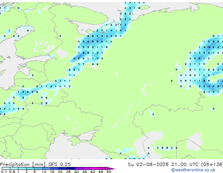The image size is (223, 173).
Task: Select the 'Precipitation [mm]' title text
Action: click(x=23, y=165)
